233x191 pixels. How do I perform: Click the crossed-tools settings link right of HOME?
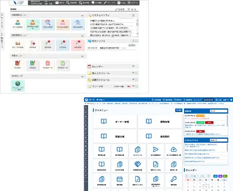point(132,9)
